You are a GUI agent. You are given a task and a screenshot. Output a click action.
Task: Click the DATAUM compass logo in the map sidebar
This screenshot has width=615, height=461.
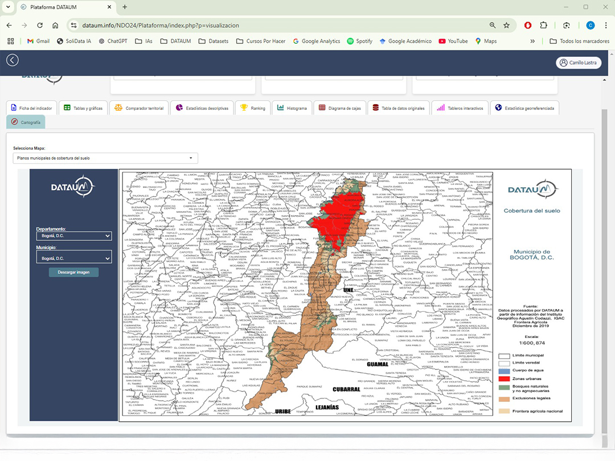coord(72,186)
